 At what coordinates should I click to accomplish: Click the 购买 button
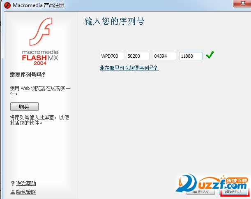24,107
